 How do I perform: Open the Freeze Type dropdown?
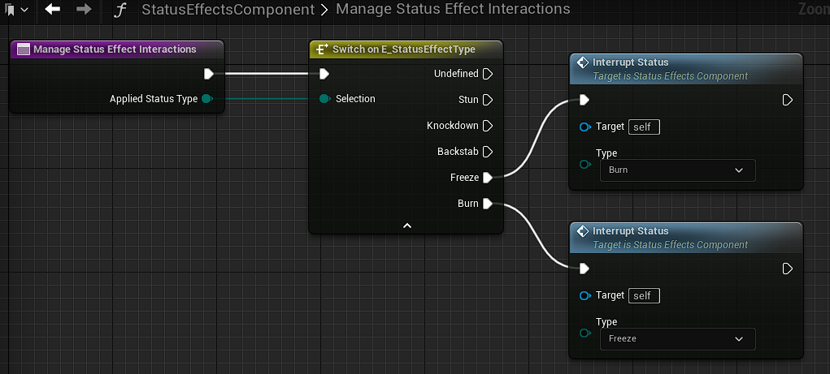[677, 339]
